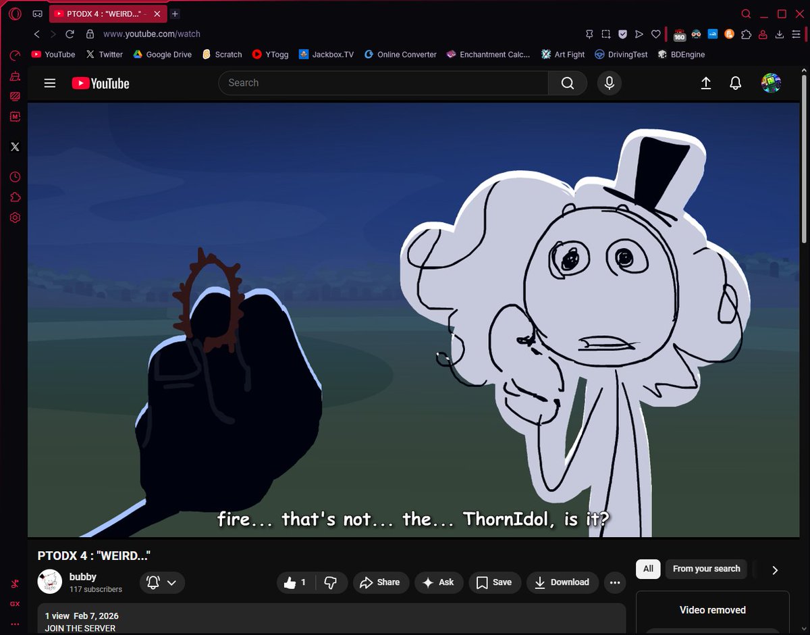Open the Extensions puzzle toolbar icon

tap(746, 34)
